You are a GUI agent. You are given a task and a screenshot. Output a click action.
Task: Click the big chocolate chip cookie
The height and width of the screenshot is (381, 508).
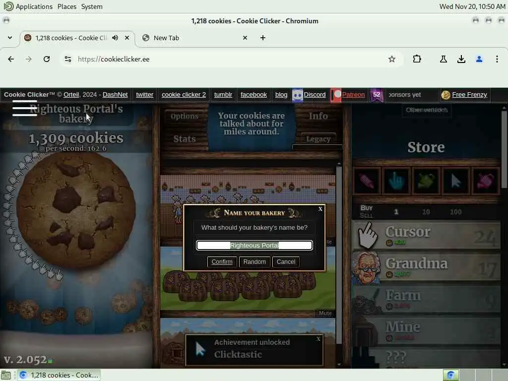(76, 210)
